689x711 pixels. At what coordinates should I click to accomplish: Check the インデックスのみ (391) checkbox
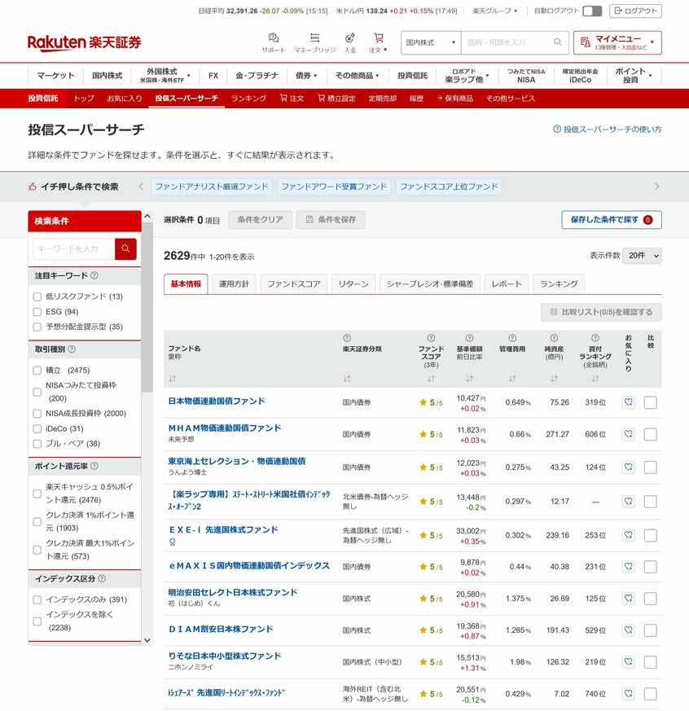[x=37, y=600]
